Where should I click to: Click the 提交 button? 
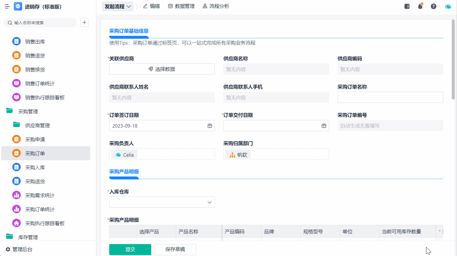[130, 250]
